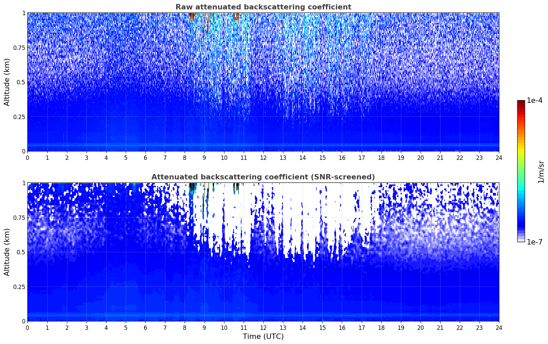This screenshot has height=344, width=548.
Task: Click the colorbar's "1e-7" minimum label
Action: 534,242
